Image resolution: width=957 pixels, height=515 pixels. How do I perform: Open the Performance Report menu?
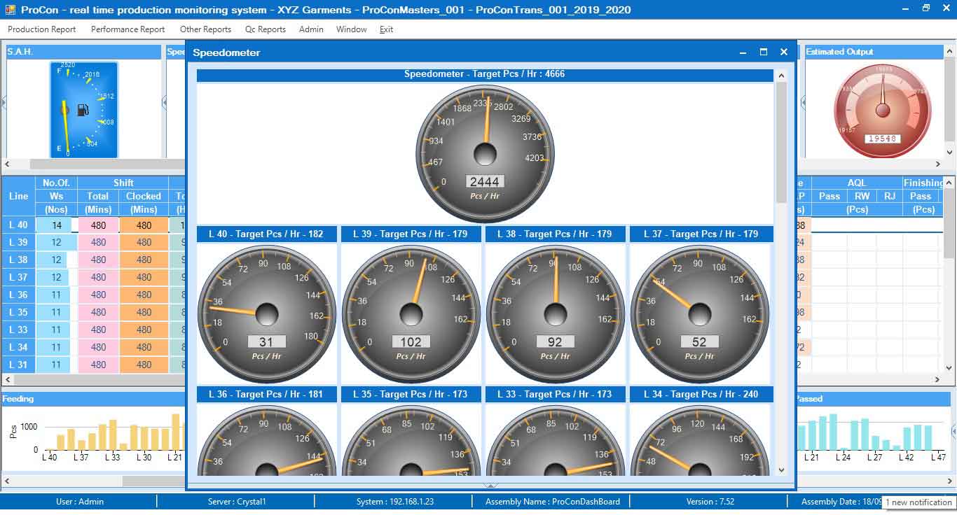128,29
